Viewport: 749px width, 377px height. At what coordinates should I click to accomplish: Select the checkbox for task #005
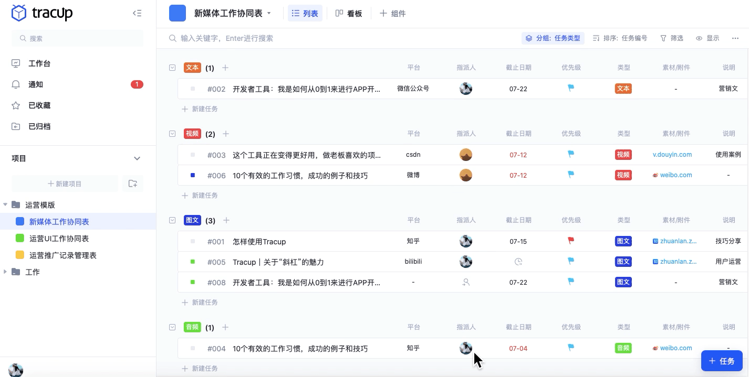[192, 262]
